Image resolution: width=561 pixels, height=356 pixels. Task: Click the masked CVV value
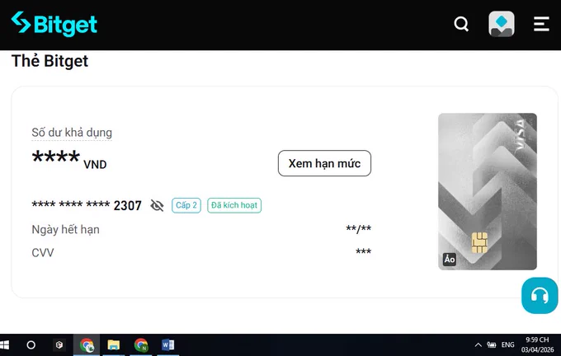coord(364,251)
